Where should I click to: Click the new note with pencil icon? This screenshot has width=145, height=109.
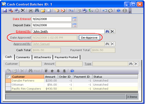tap(57, 10)
